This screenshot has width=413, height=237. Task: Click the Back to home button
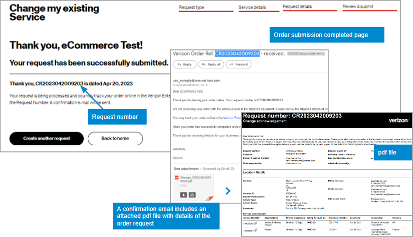click(x=115, y=138)
